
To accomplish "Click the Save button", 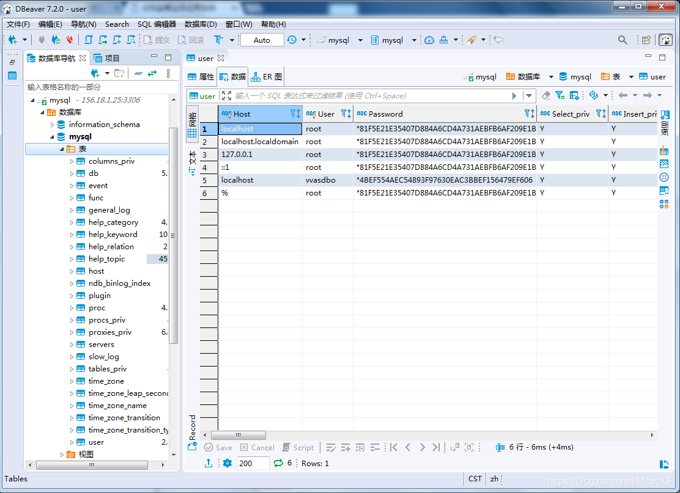I will (218, 448).
